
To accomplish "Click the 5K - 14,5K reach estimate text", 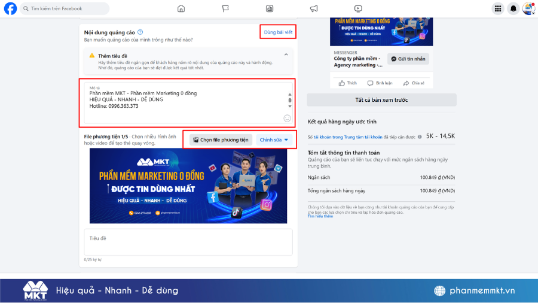I will click(441, 136).
